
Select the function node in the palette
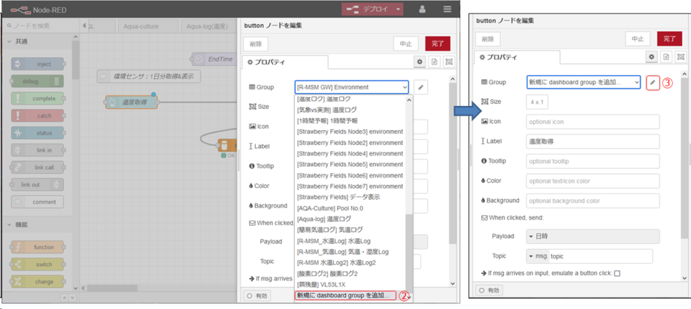click(38, 247)
